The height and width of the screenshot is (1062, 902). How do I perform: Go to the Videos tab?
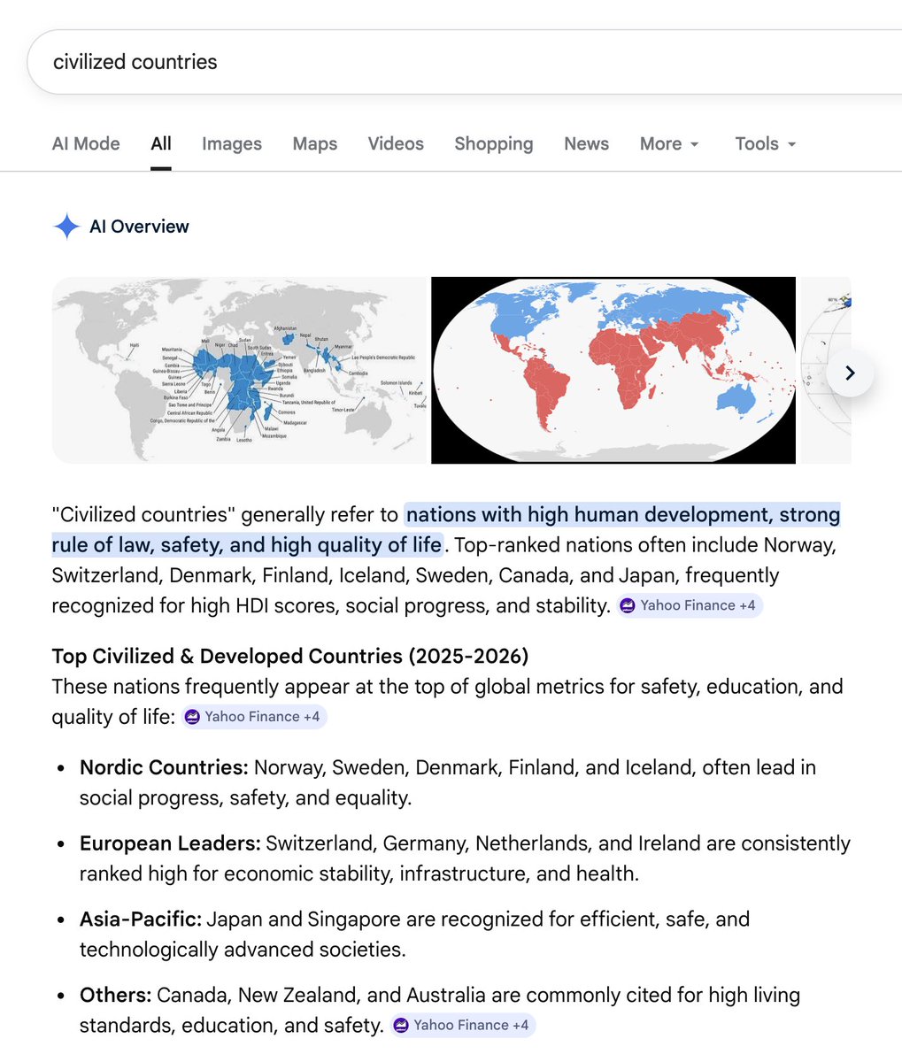[x=396, y=144]
